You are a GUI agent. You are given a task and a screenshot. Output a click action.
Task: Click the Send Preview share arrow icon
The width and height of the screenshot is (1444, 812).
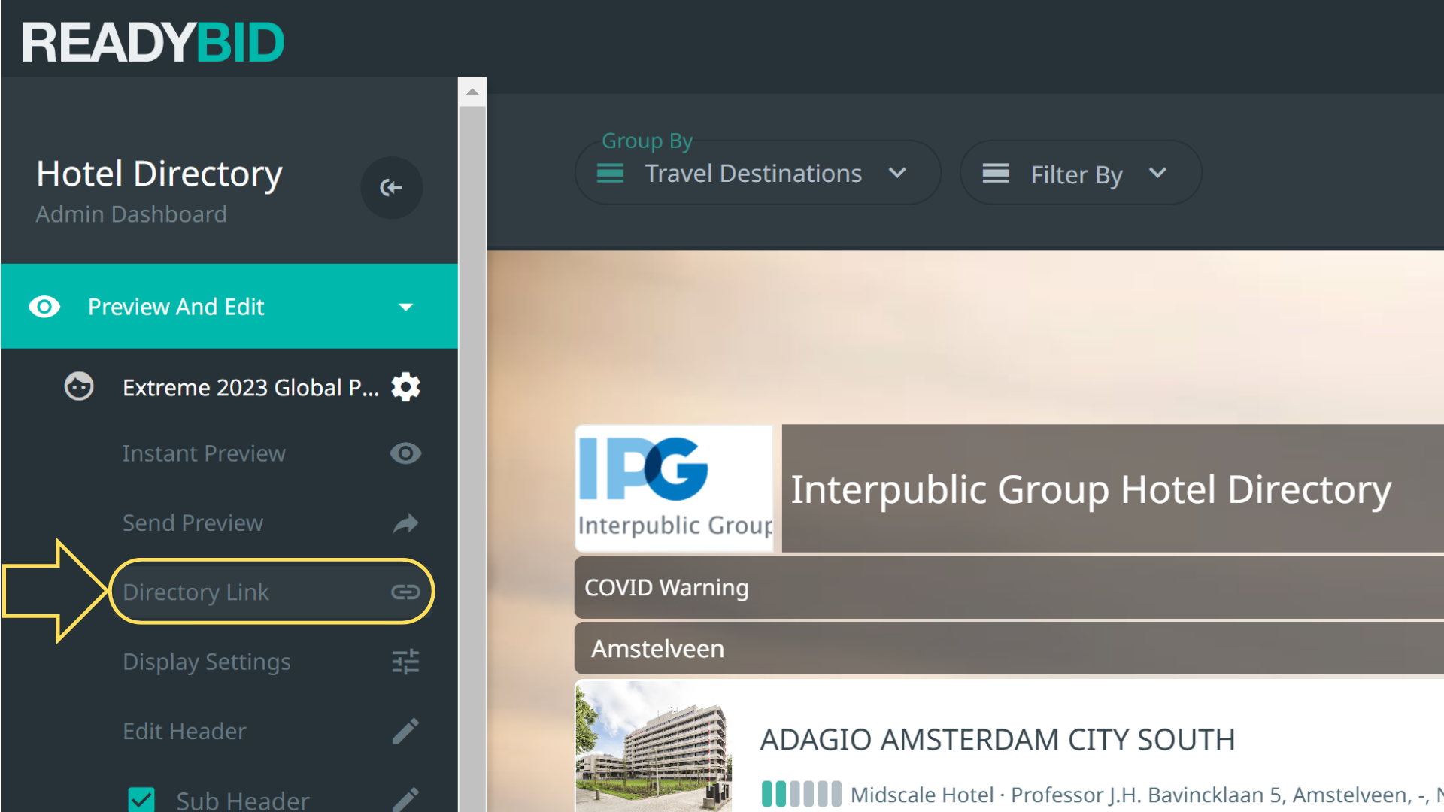405,523
